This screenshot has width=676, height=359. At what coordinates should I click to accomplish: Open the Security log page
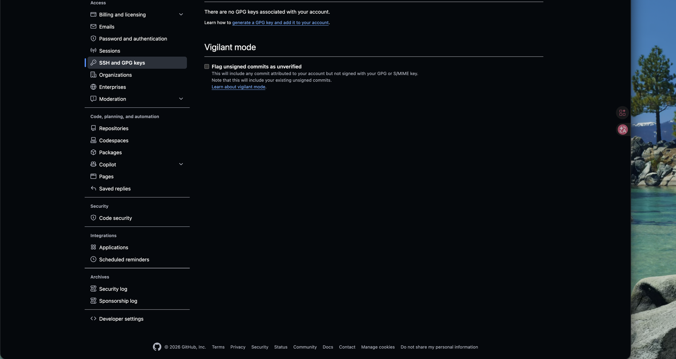coord(137,289)
